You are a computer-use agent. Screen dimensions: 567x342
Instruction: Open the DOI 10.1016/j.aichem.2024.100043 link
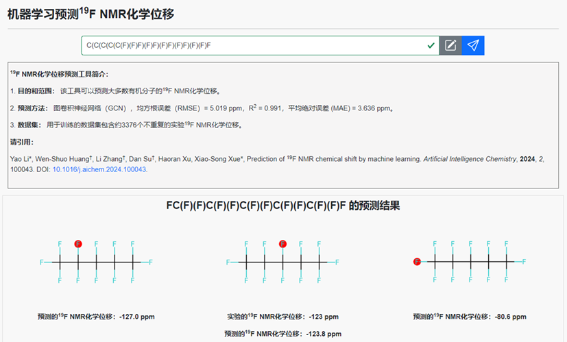click(x=99, y=169)
